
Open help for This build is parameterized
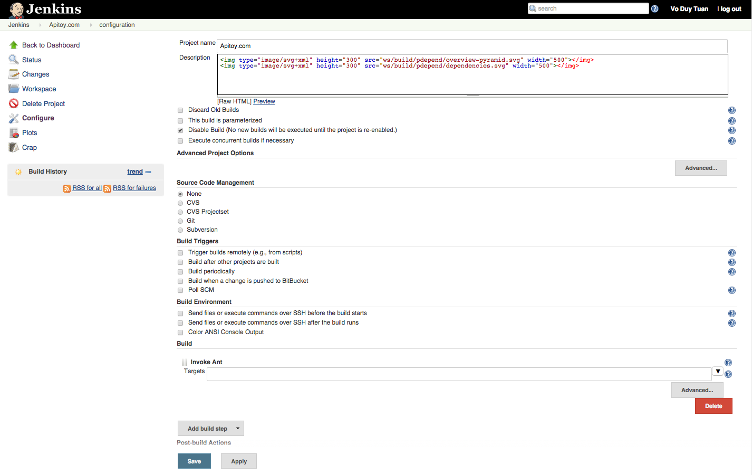[732, 121]
